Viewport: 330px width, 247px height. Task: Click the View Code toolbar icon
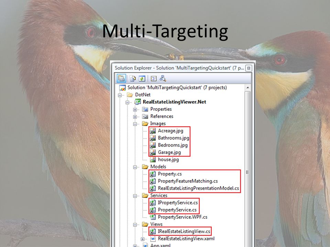[x=154, y=79]
